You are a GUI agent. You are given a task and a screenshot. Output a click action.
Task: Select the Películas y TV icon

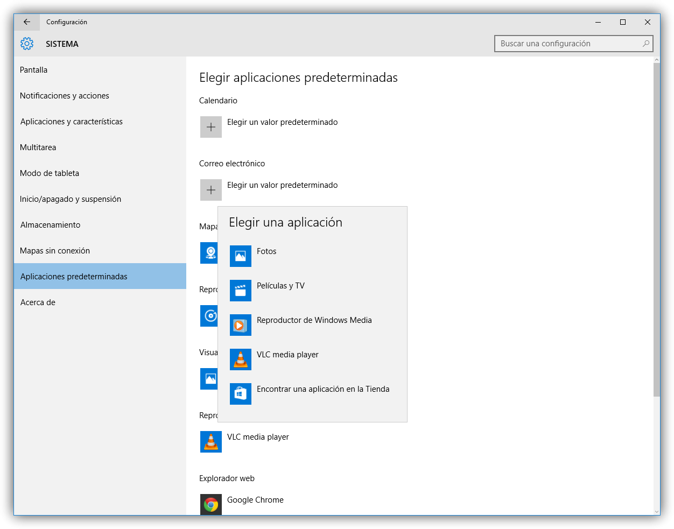pyautogui.click(x=240, y=291)
